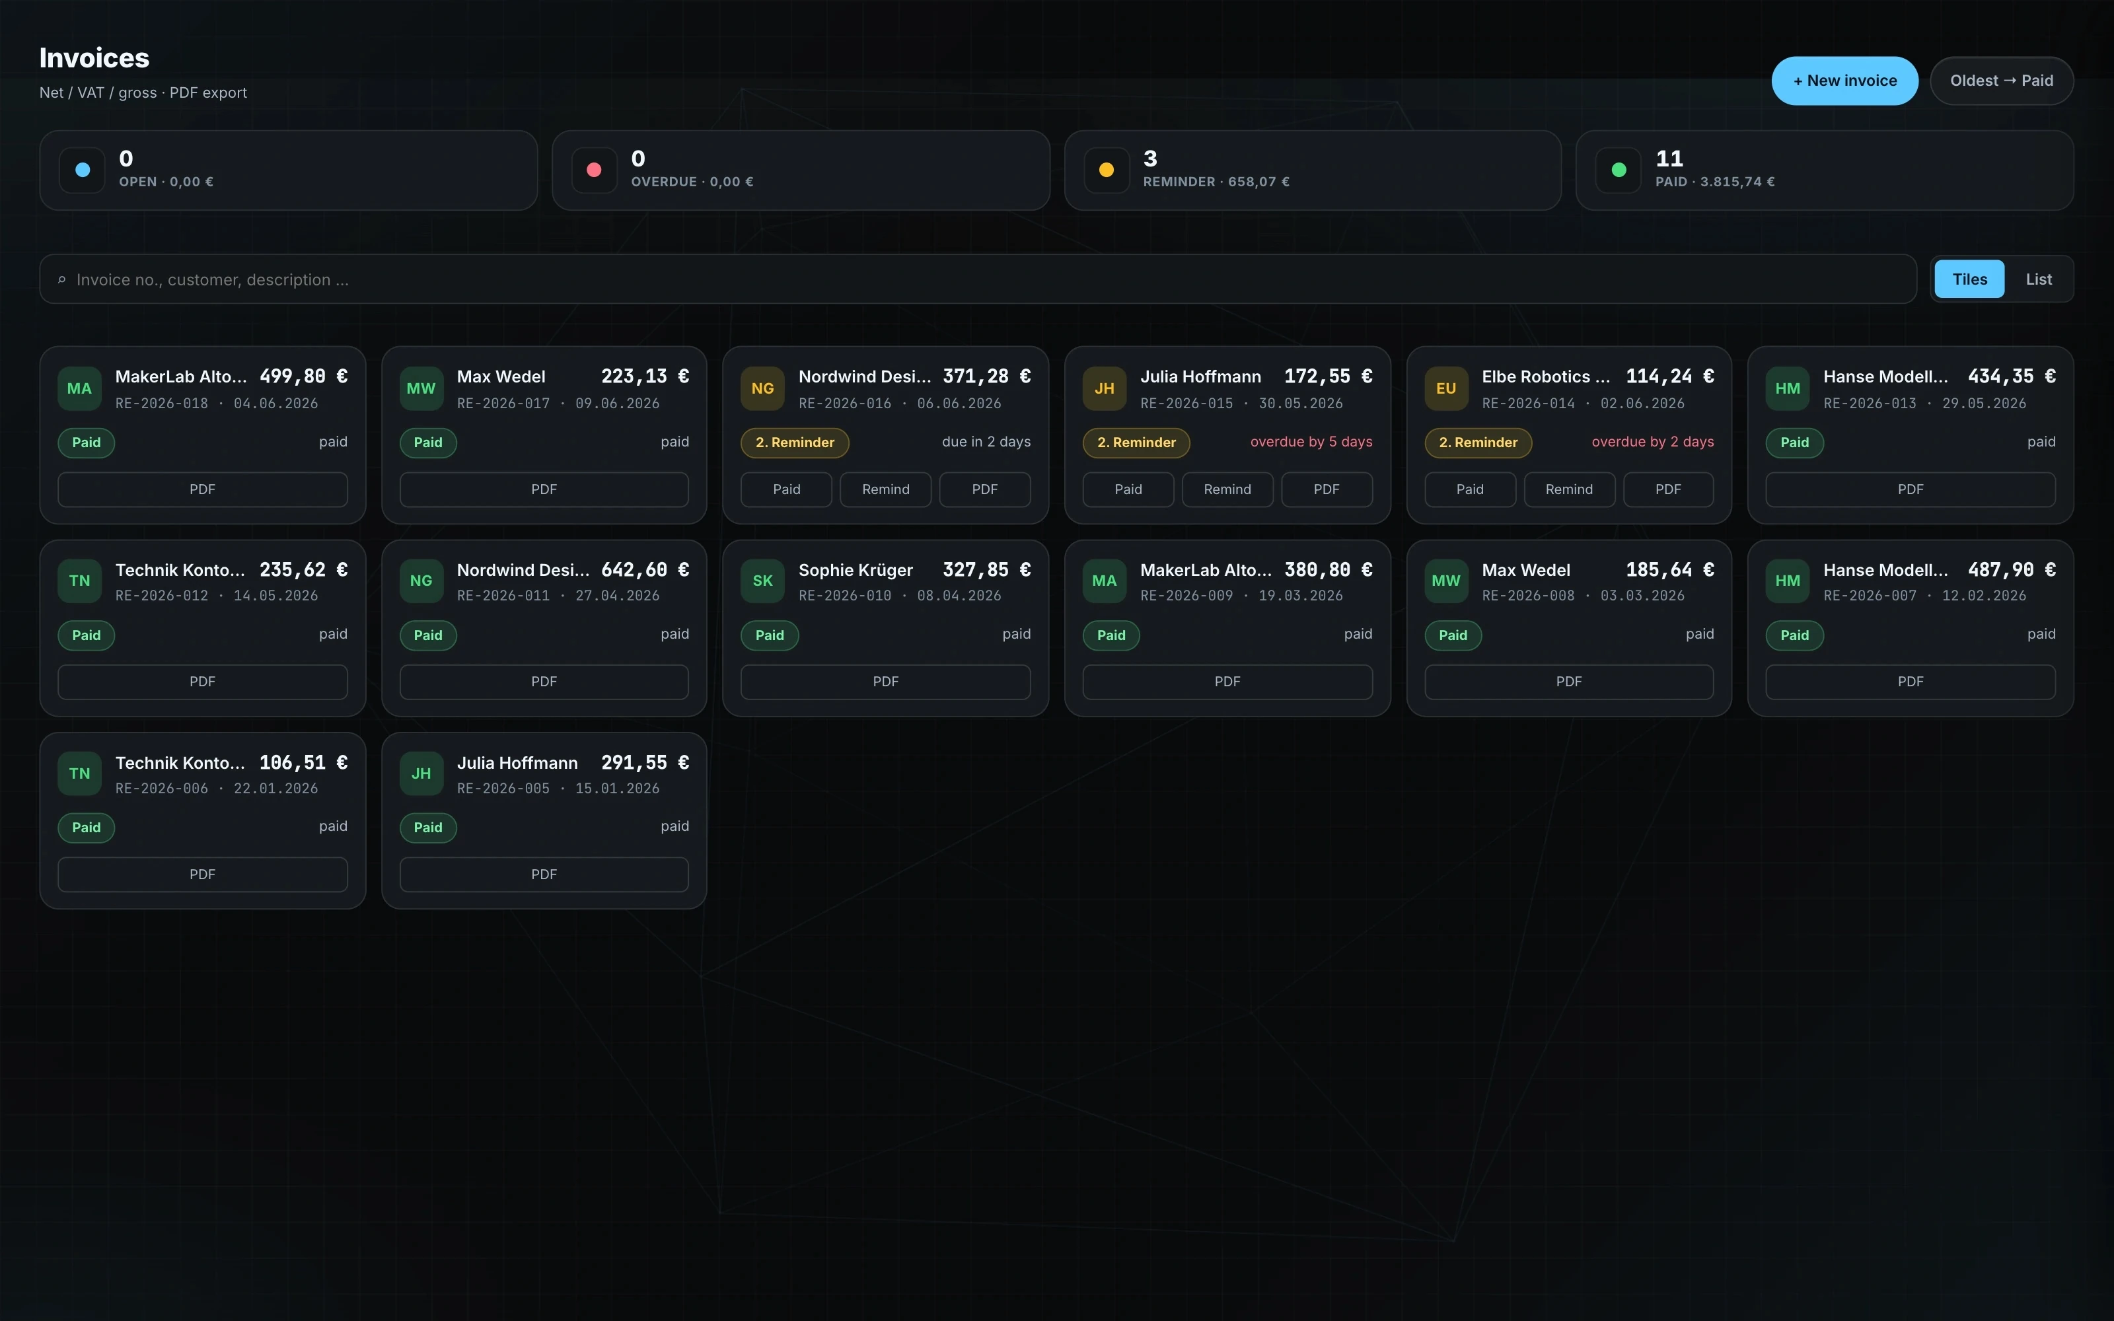Click the HM avatar on RE-2026-007 card
2114x1321 pixels.
pos(1787,581)
